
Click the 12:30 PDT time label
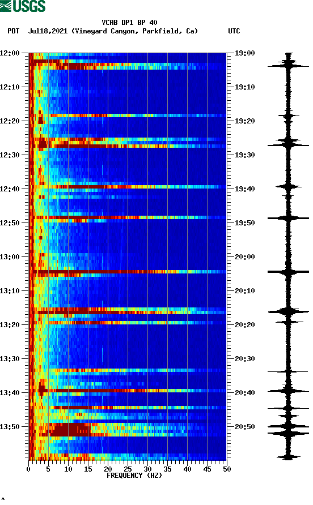(x=10, y=155)
